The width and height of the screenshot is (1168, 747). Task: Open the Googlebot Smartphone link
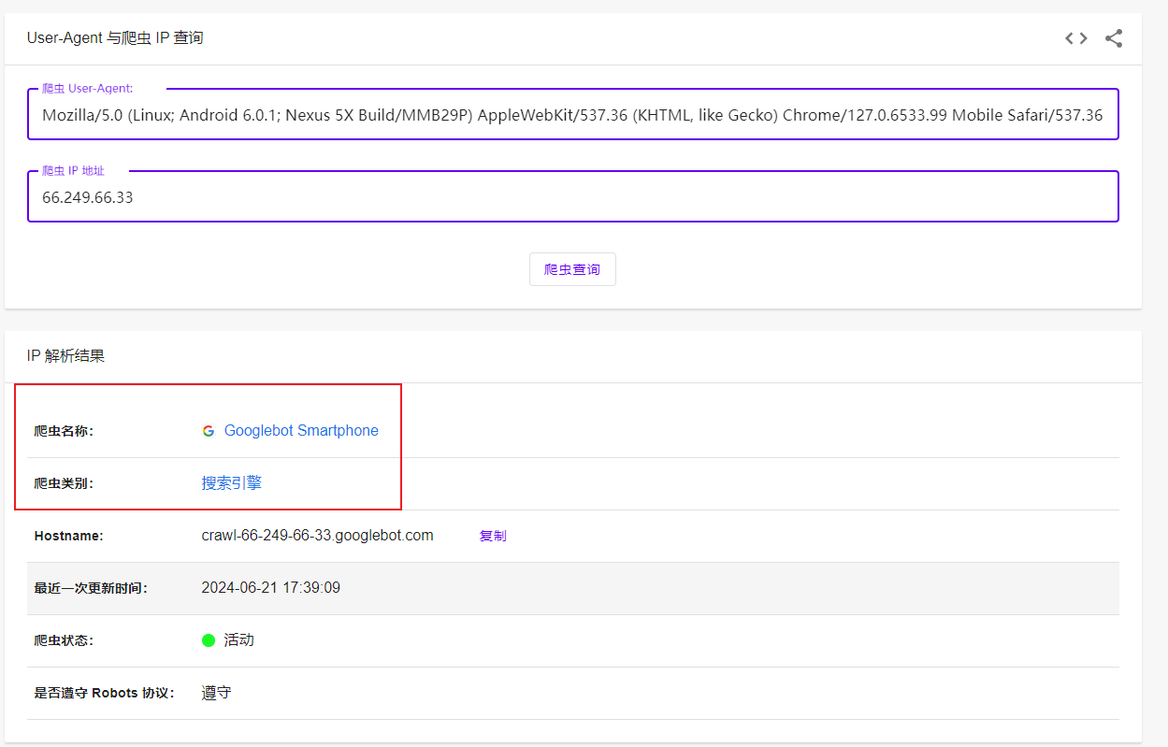[x=301, y=431]
